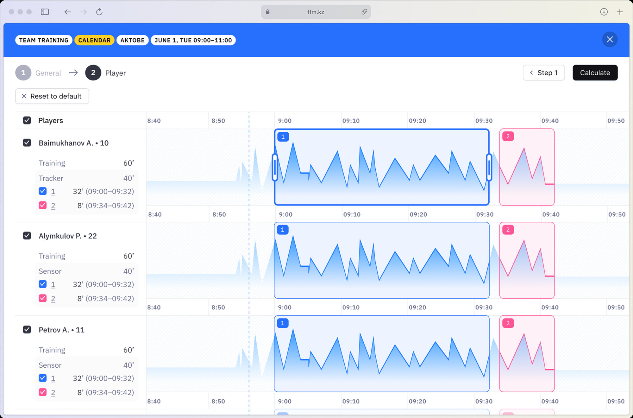The image size is (633, 418).
Task: Toggle Baimukhanov segment 1 blue checkbox
Action: tap(43, 191)
